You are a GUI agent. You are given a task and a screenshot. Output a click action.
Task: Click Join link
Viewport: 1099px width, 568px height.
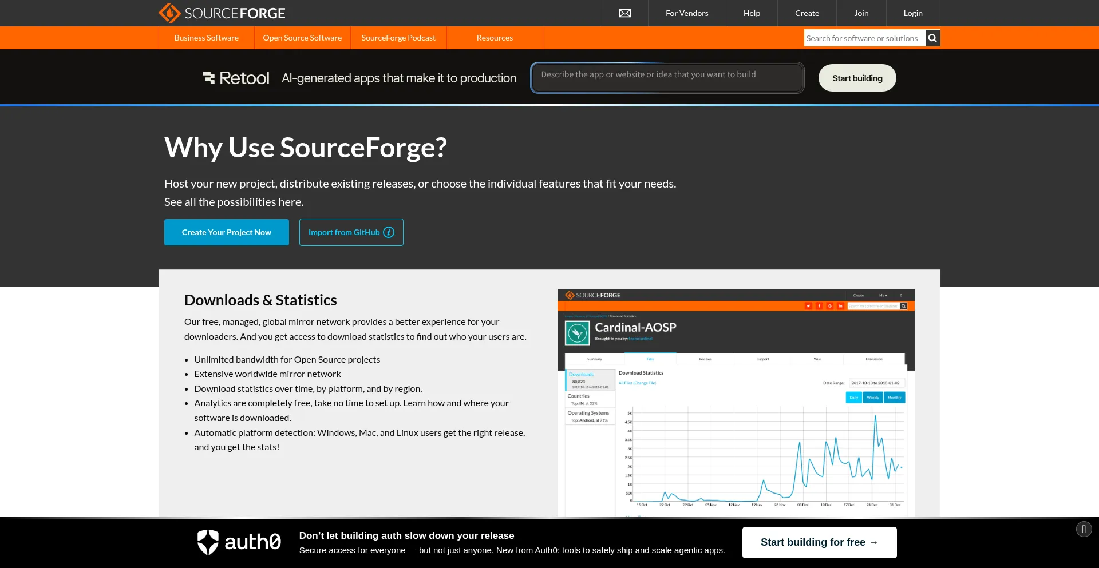click(861, 13)
